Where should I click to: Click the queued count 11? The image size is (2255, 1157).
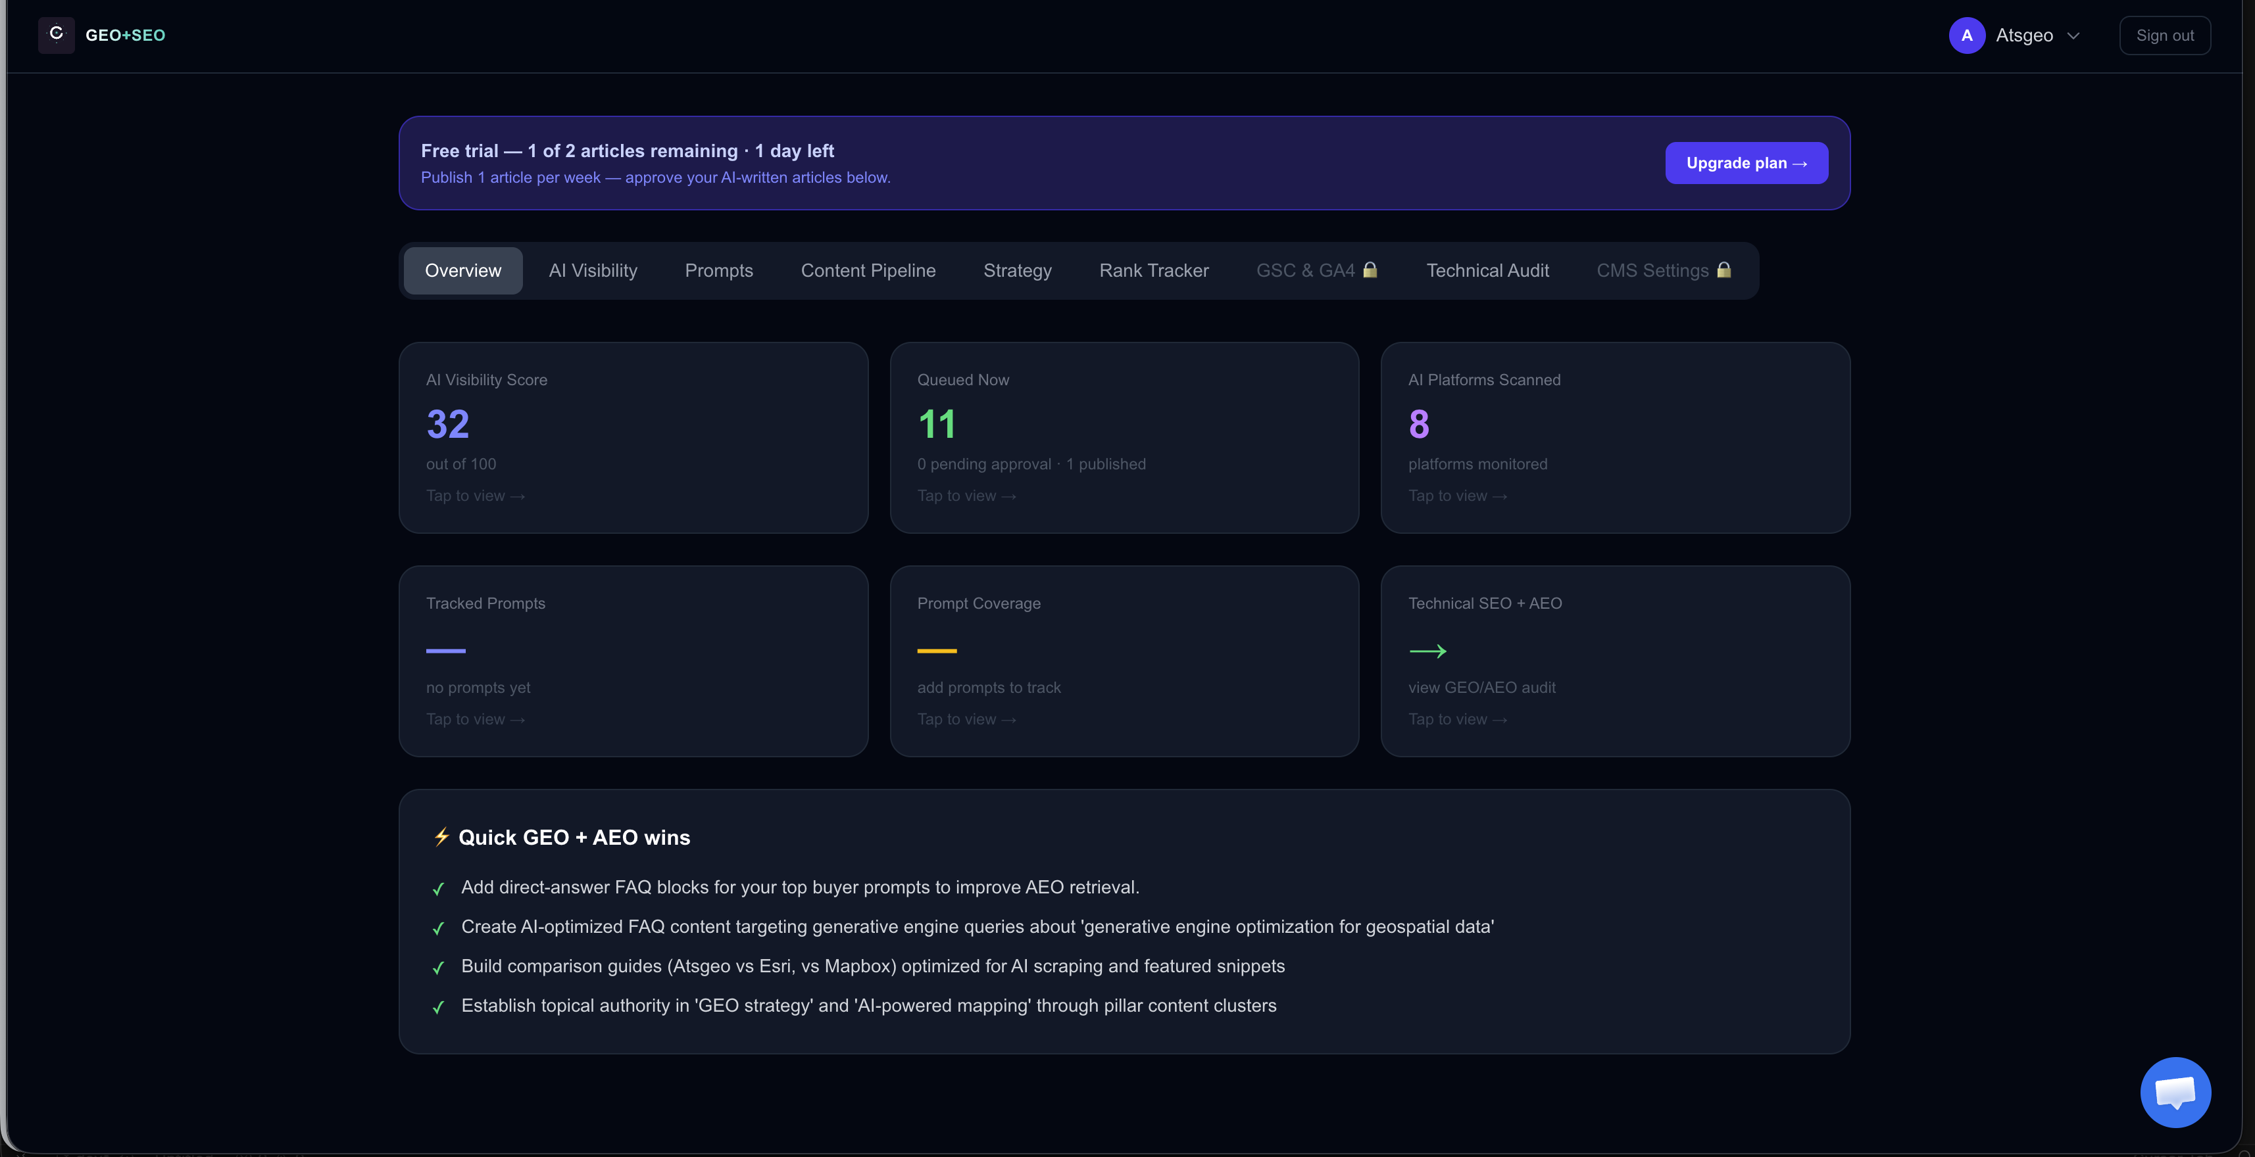click(x=936, y=424)
